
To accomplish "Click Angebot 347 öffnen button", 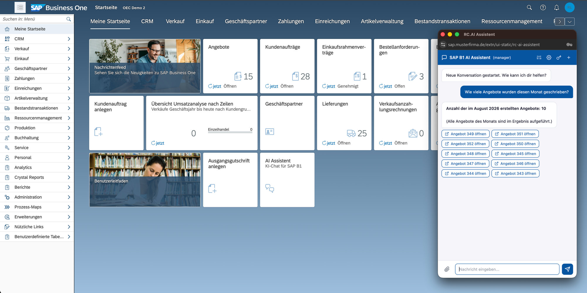I will coord(465,163).
